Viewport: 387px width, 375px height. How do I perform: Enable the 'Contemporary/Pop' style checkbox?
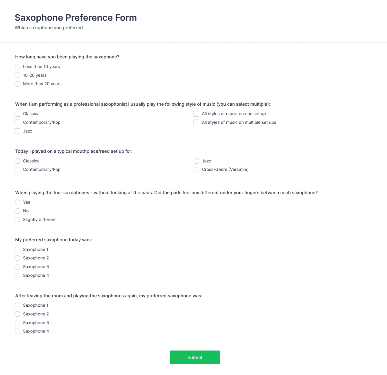pos(17,122)
